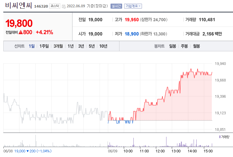Click the 06/08 previous day label
This screenshot has width=233, height=157.
(x=8, y=151)
